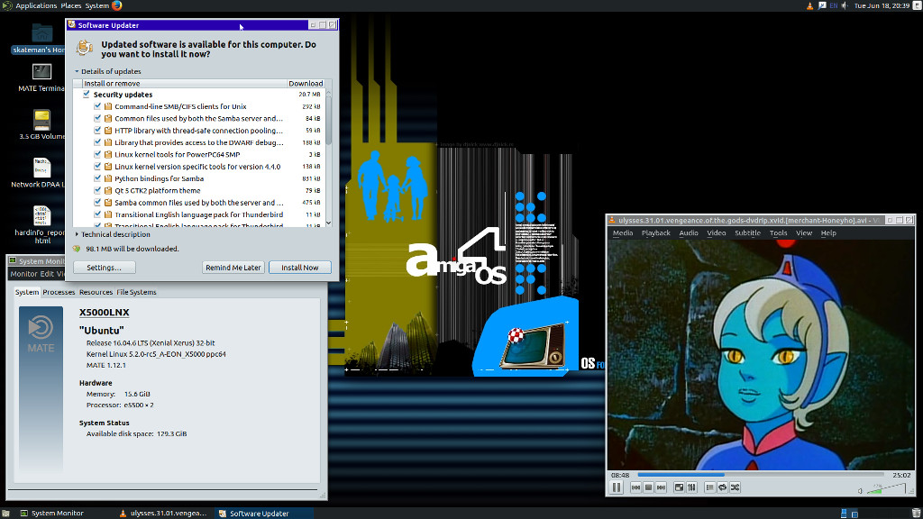Screen dimensions: 923x519
Task: Open Monitor menu in System Monitor
Action: point(23,274)
